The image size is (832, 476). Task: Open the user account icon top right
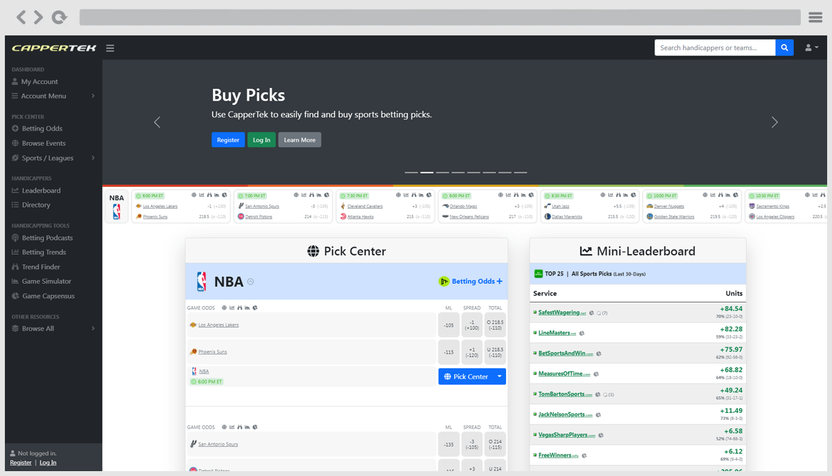pyautogui.click(x=810, y=47)
